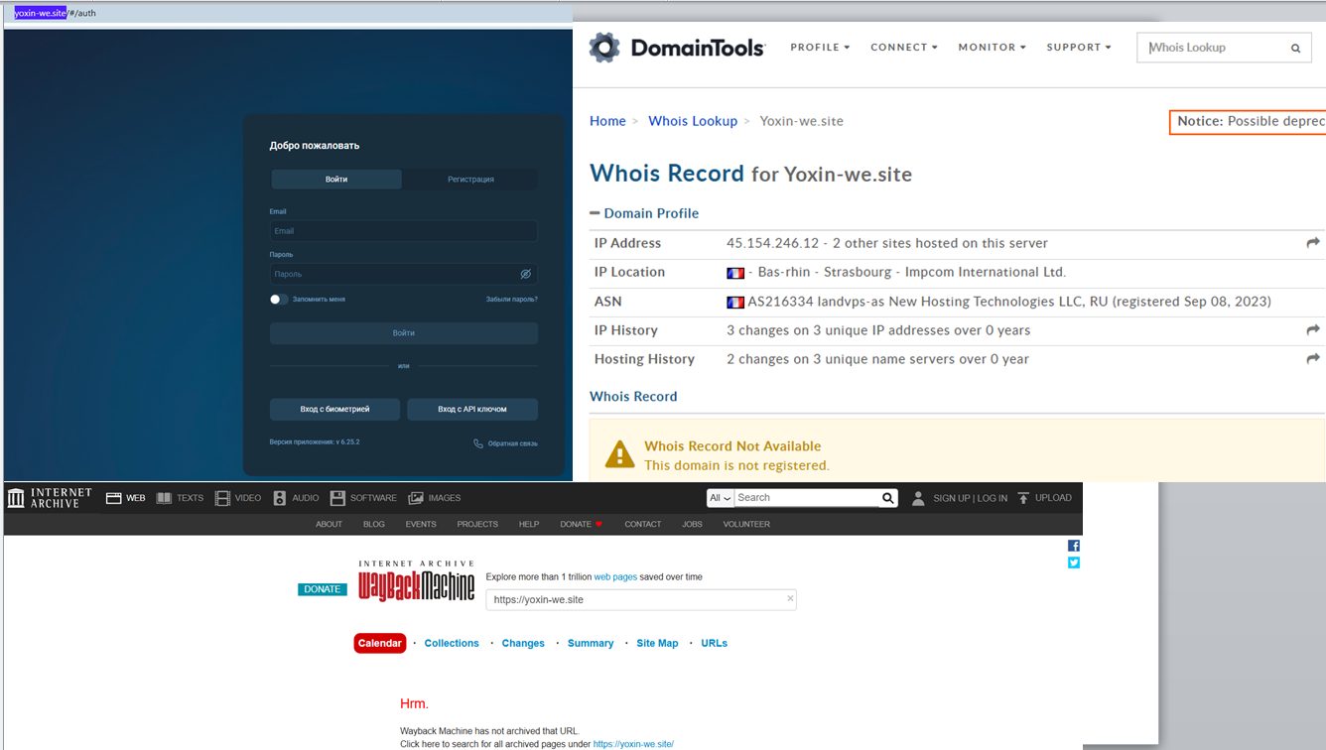Open the AUDIO section in Internet Archive
1326x750 pixels.
tap(296, 498)
